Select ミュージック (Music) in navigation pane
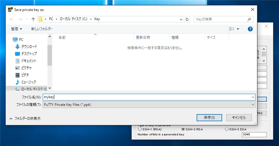Viewport: 279px width, 146px height. (26, 82)
